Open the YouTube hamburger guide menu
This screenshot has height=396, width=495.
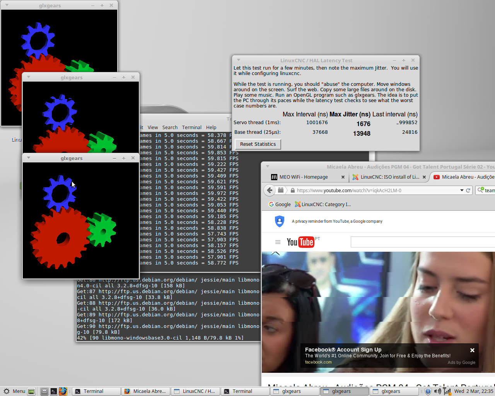point(278,242)
